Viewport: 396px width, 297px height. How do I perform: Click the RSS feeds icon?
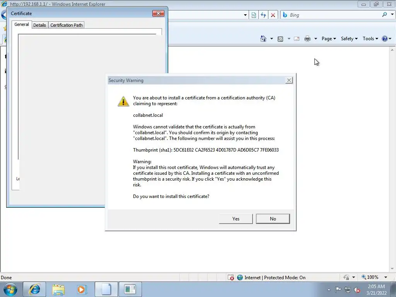tap(280, 39)
